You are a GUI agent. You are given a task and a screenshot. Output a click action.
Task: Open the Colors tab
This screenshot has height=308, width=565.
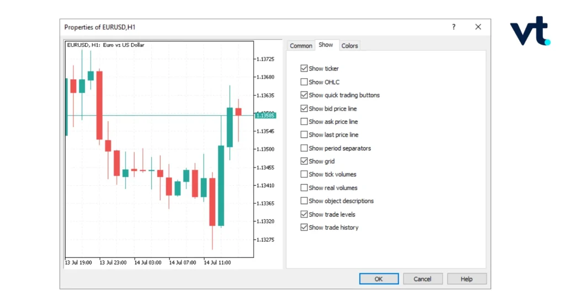pos(349,46)
